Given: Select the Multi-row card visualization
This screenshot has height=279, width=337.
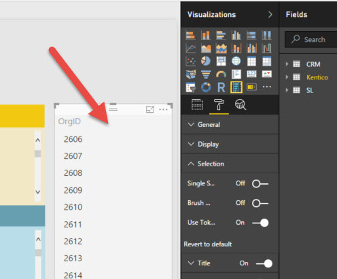Looking at the screenshot, I should click(236, 74).
